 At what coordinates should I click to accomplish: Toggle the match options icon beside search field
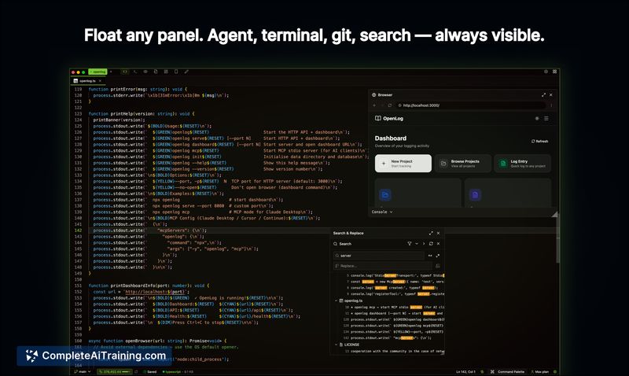tap(429, 256)
